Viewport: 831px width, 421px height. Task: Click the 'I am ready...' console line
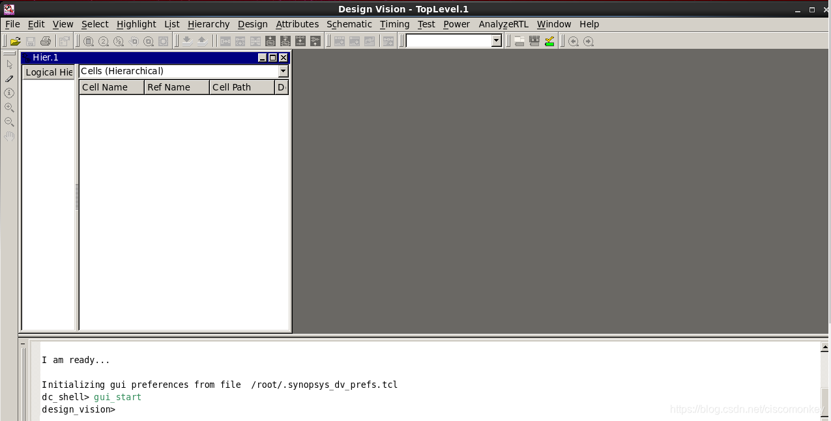76,360
